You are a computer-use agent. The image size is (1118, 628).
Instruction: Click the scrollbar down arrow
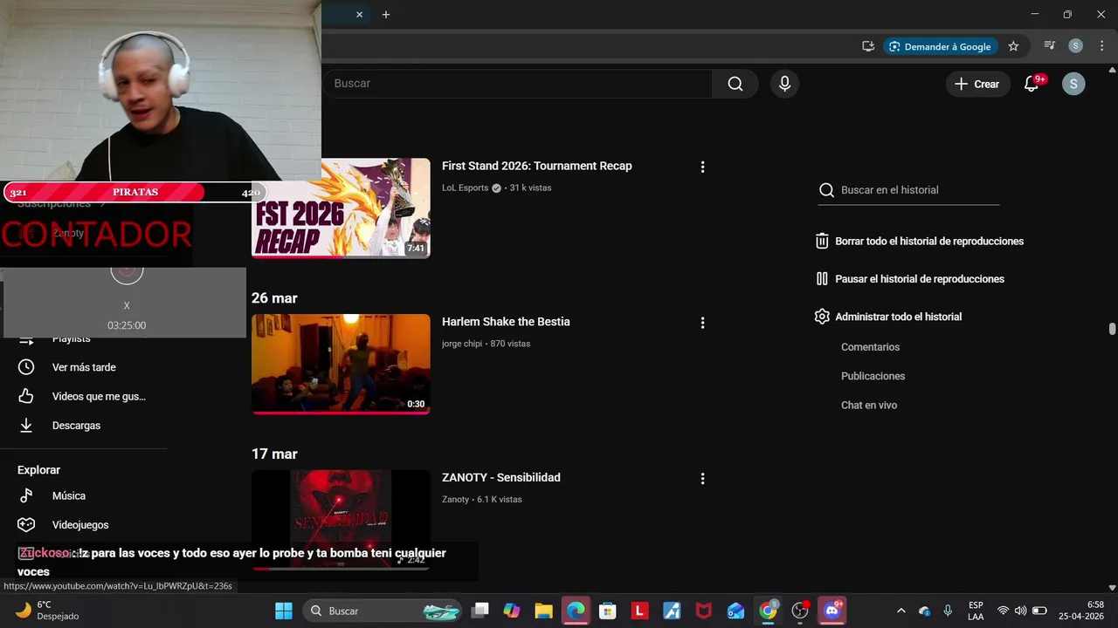coord(1112,588)
